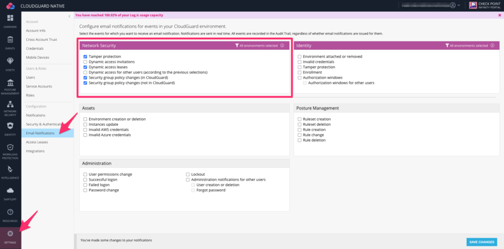This screenshot has width=504, height=249.
Task: Uncheck Dynamic access leases
Action: point(85,67)
